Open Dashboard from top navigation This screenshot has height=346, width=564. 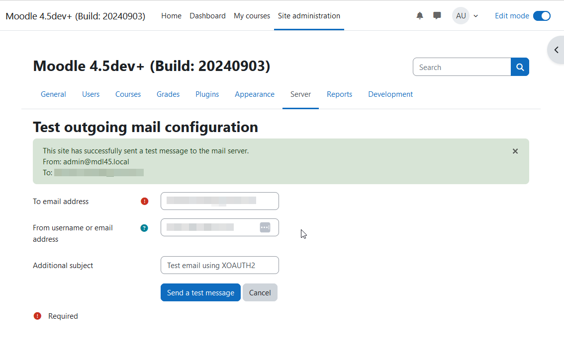tap(207, 16)
